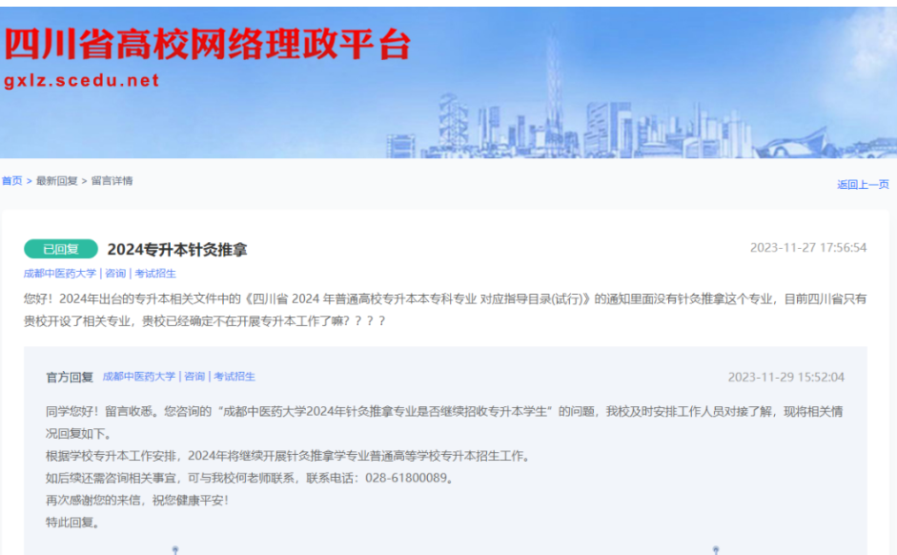Open the 首页 breadcrumb link
Screen dimensions: 897x555
click(12, 181)
